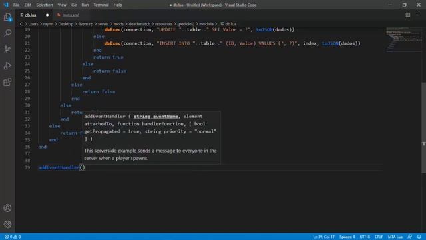Click line number 21 in gutter
426x240 pixels.
(x=27, y=43)
